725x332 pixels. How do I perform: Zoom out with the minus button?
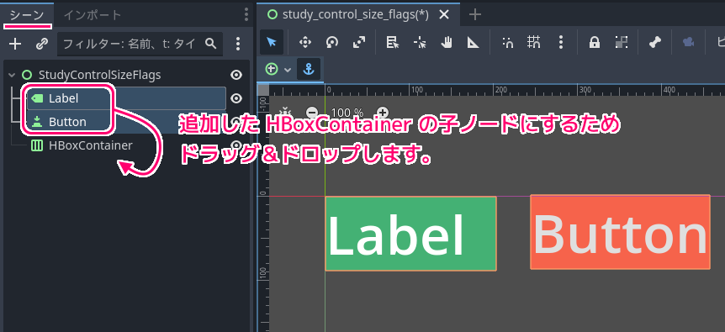[313, 112]
